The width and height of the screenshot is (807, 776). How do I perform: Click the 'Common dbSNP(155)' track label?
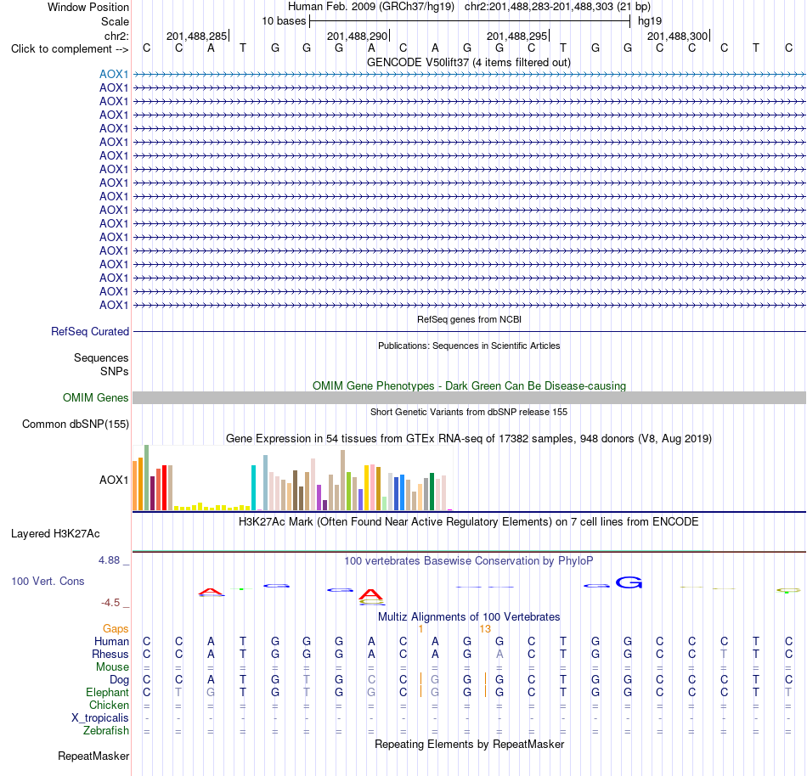tap(75, 425)
